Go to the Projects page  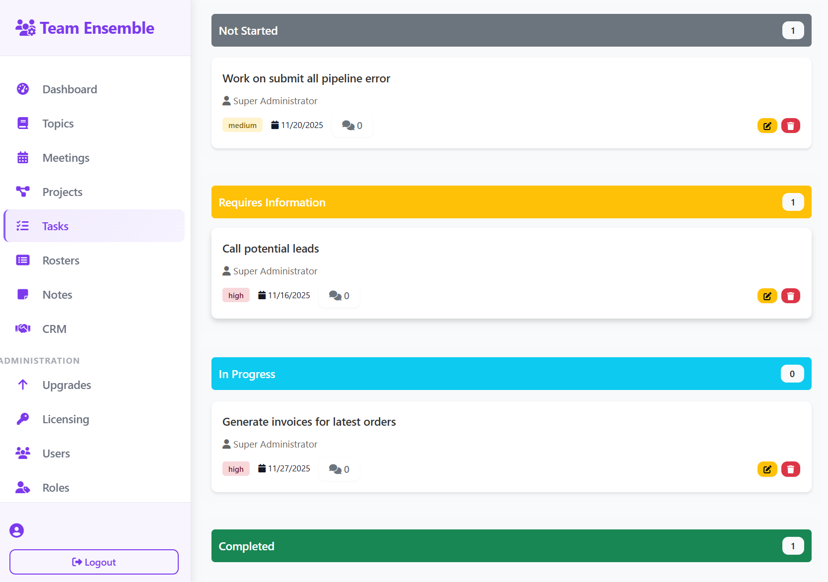[62, 192]
